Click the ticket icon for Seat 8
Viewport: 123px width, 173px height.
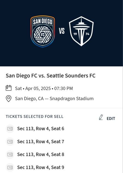pos(10,154)
